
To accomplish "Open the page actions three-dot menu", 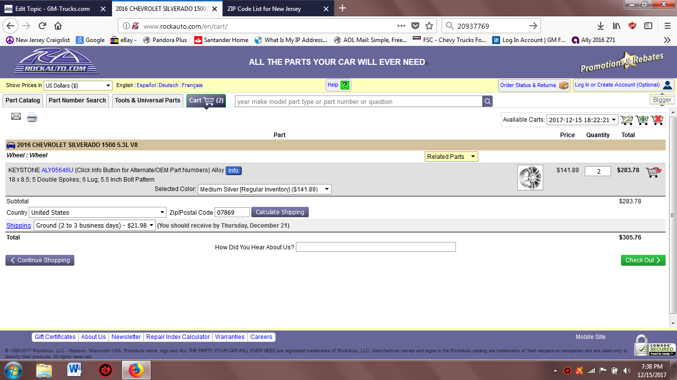I will point(401,26).
